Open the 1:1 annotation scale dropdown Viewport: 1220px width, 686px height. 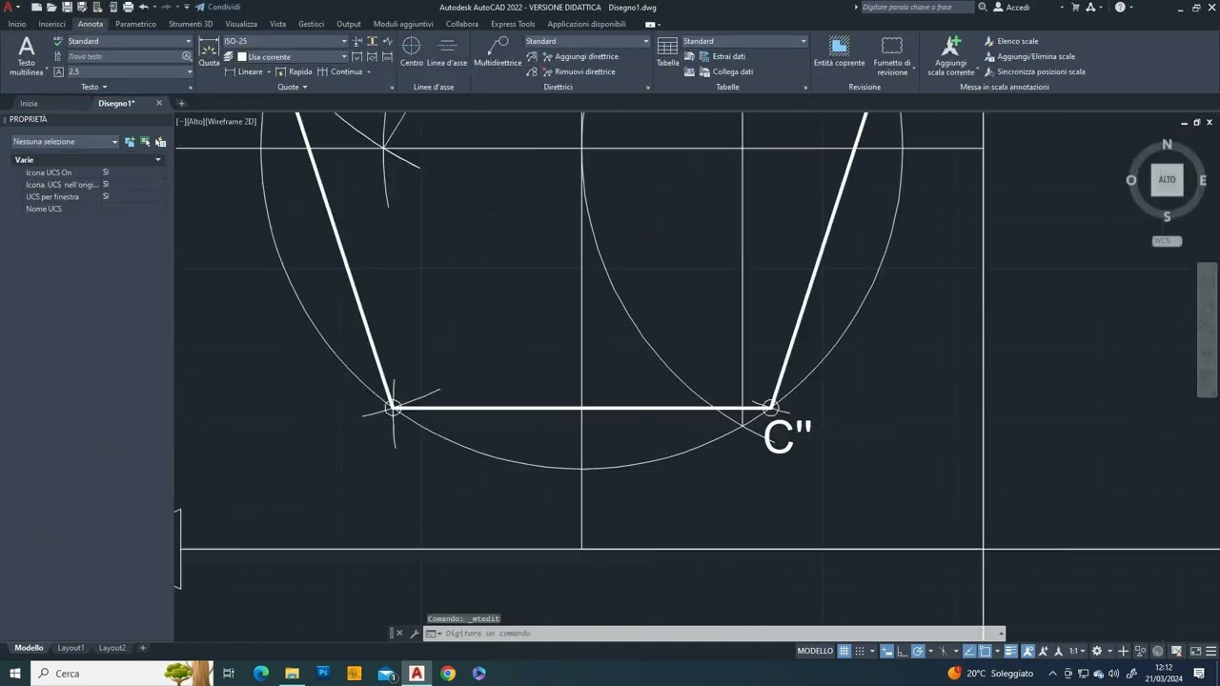coord(1077,651)
